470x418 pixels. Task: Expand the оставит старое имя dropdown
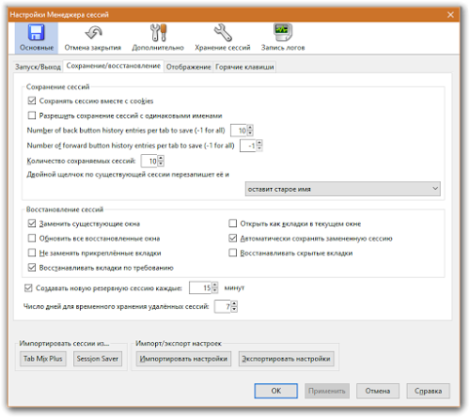click(343, 189)
